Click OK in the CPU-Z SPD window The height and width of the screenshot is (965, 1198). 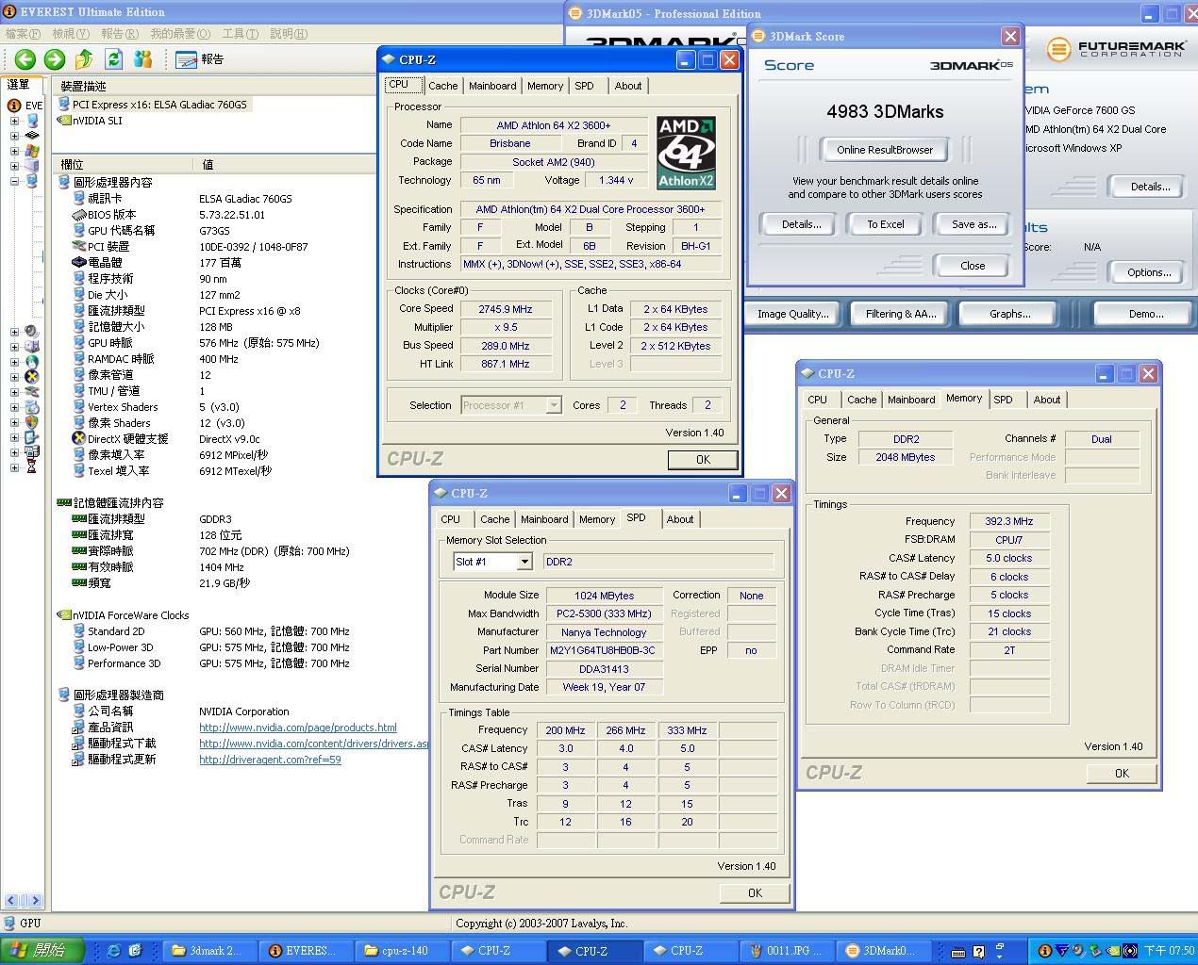[755, 892]
